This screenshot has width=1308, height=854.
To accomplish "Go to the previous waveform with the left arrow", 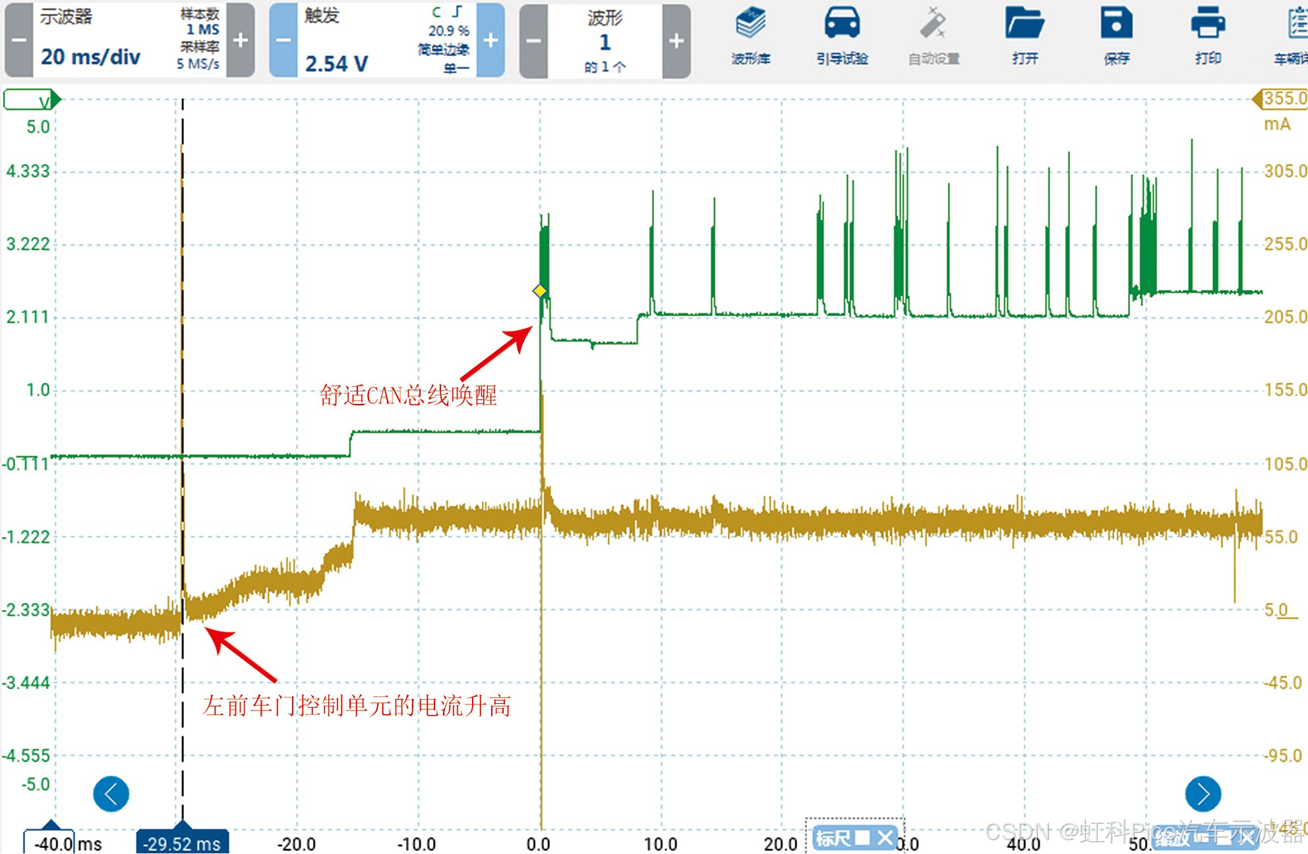I will tap(111, 794).
